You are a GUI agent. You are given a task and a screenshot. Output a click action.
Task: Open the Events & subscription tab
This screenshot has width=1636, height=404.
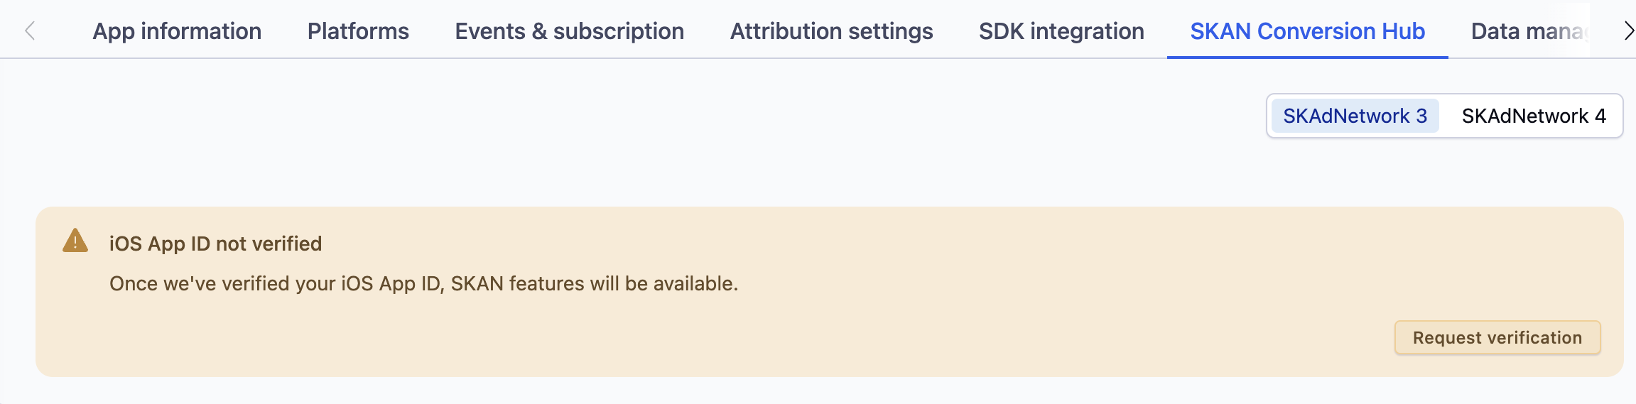[569, 31]
